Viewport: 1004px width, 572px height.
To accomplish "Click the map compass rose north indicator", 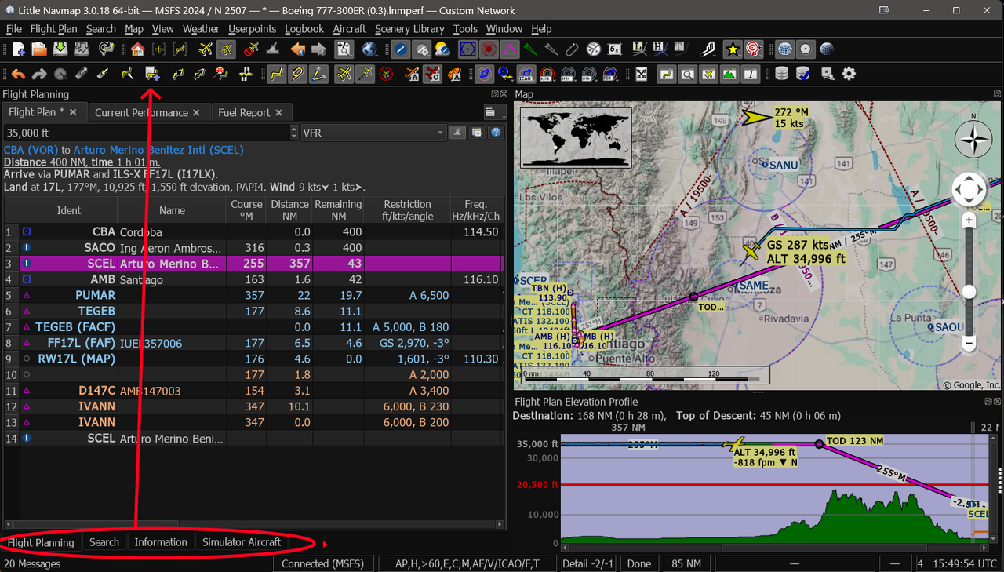I will pos(973,140).
